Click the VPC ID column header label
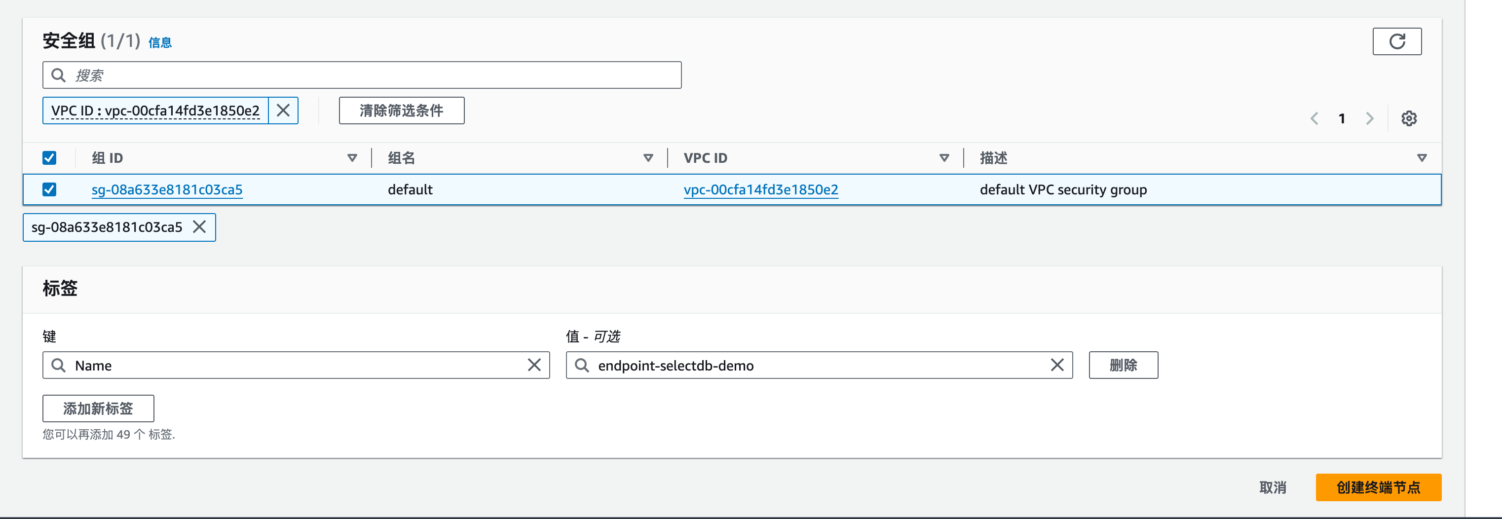Viewport: 1502px width, 519px height. 705,158
